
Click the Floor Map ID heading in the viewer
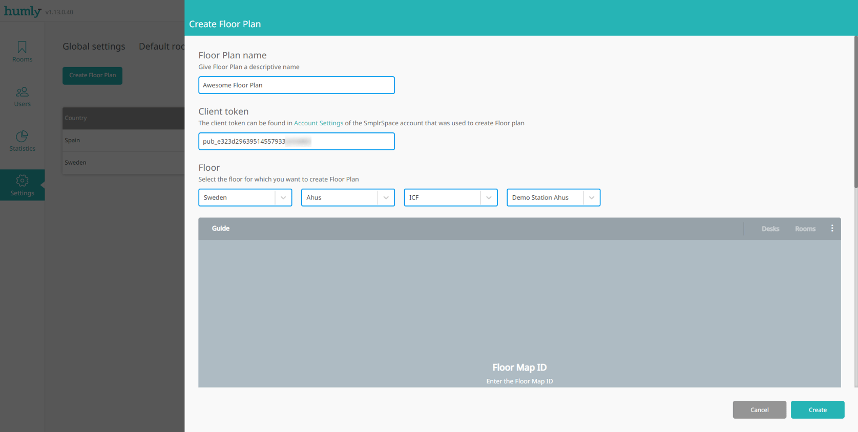[x=519, y=367]
